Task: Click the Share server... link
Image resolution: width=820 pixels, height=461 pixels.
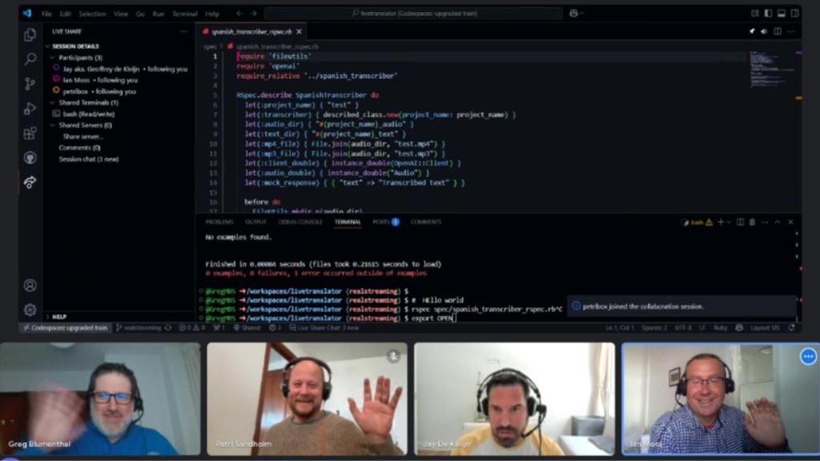Action: [x=83, y=136]
